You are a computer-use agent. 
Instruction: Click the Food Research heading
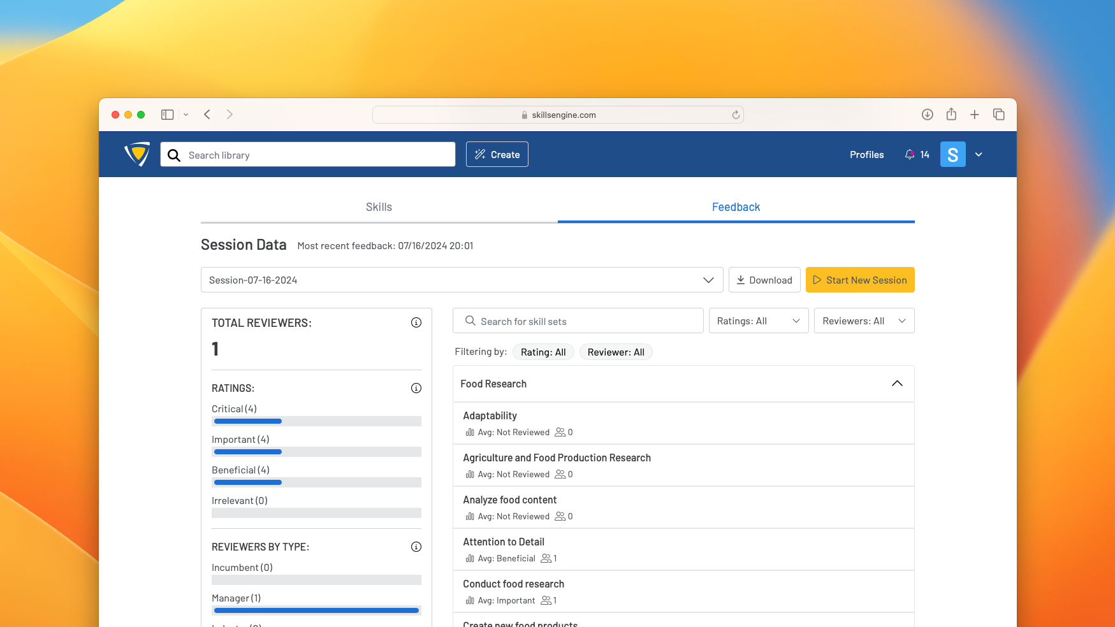[x=493, y=384]
